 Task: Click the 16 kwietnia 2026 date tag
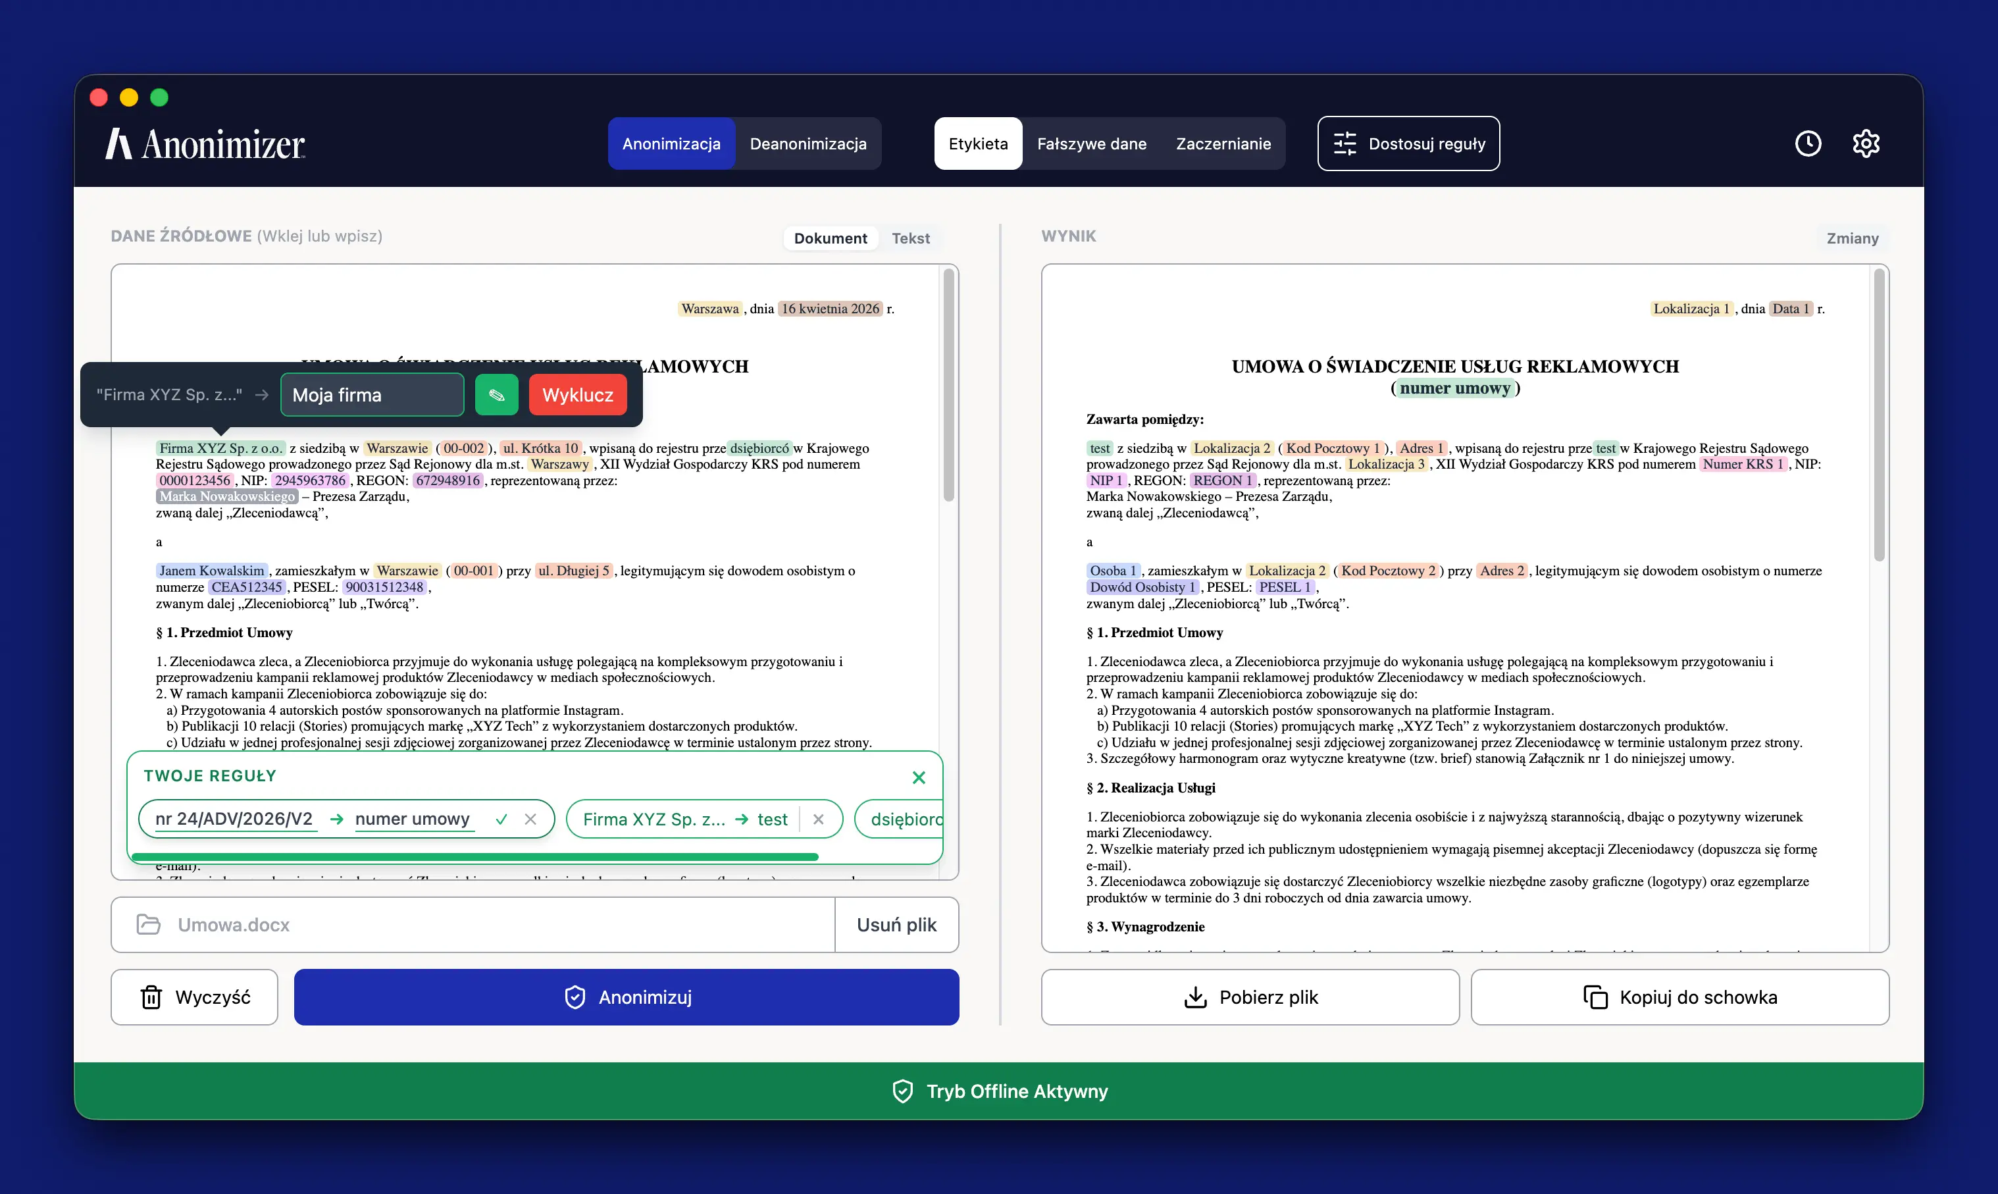(x=830, y=309)
